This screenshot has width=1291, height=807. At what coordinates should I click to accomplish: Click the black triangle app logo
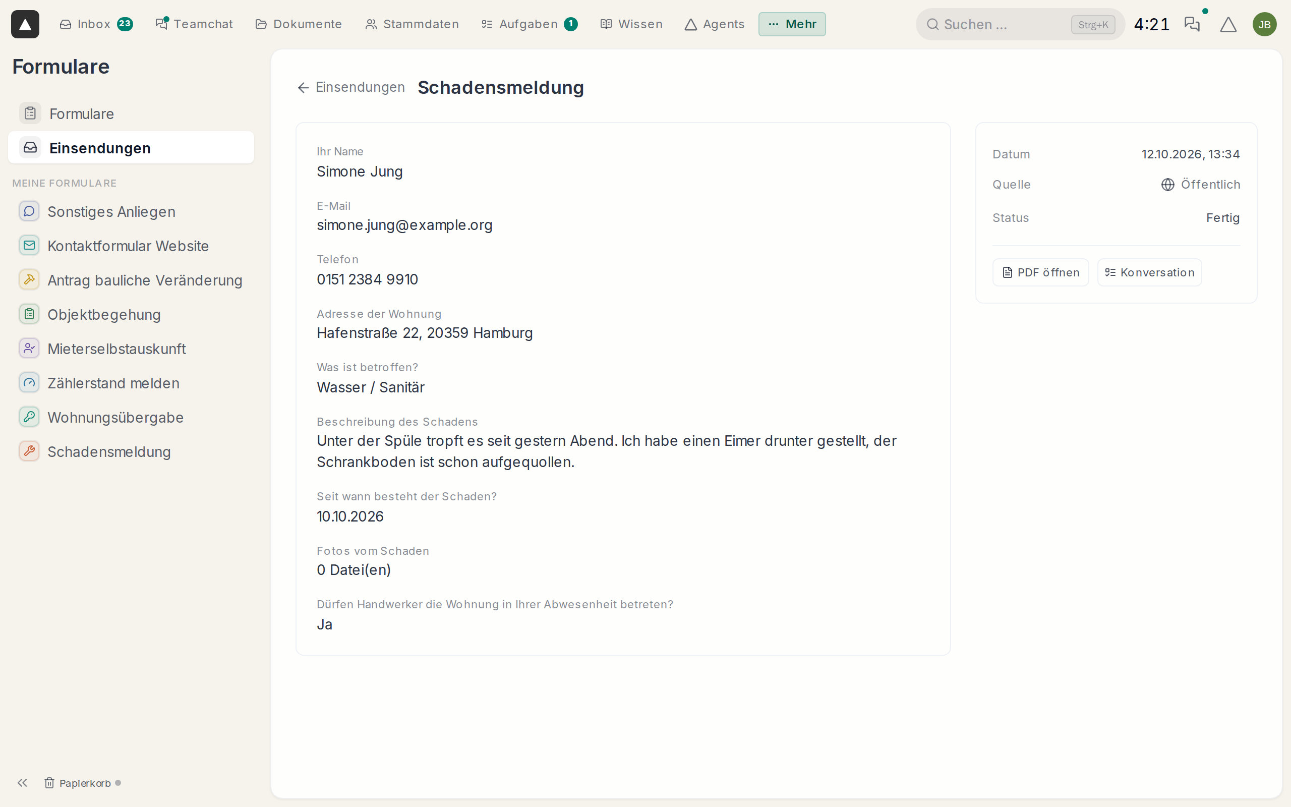[x=25, y=24]
